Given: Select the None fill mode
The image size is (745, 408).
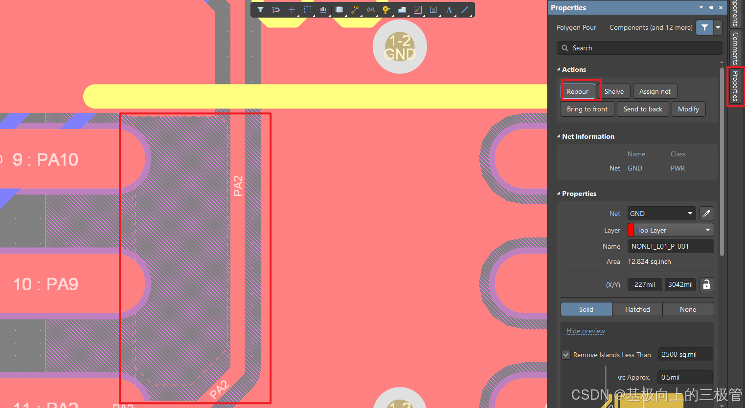Looking at the screenshot, I should click(x=688, y=309).
